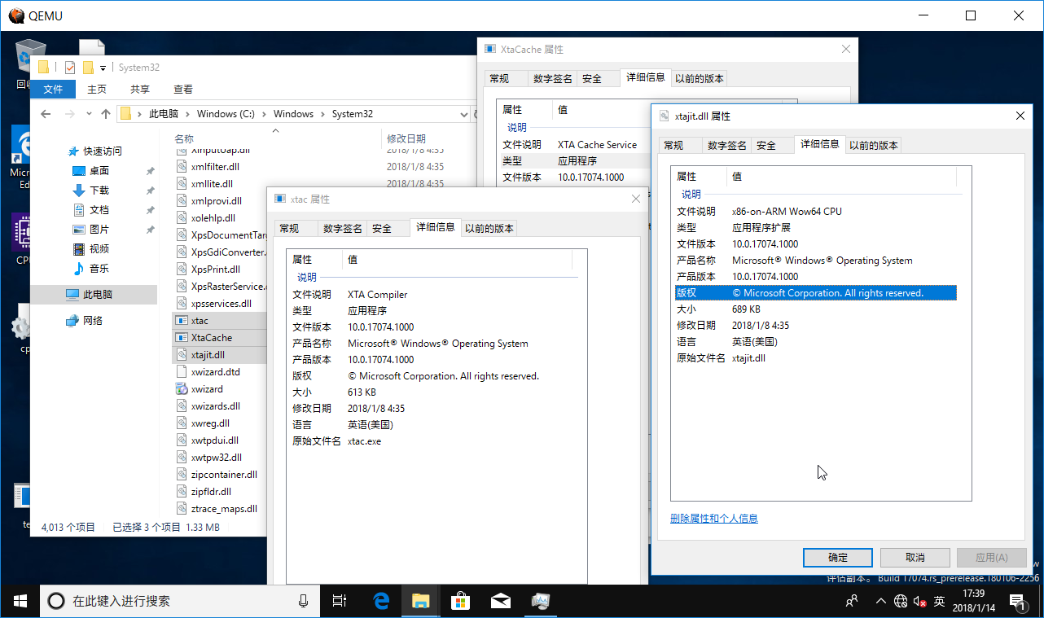Image resolution: width=1044 pixels, height=618 pixels.
Task: Open the Mail app from the taskbar
Action: point(500,600)
